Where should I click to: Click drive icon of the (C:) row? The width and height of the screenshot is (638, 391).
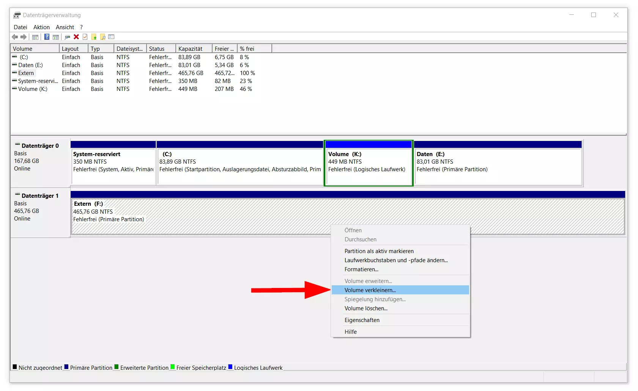pos(14,57)
